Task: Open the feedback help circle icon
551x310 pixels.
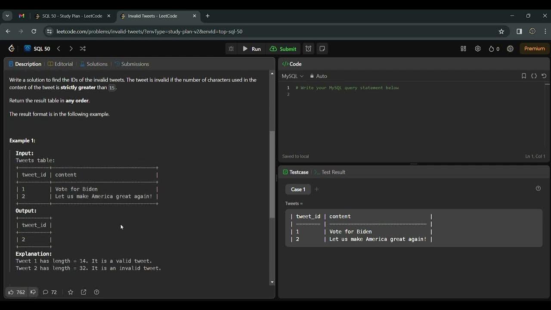Action: [96, 292]
